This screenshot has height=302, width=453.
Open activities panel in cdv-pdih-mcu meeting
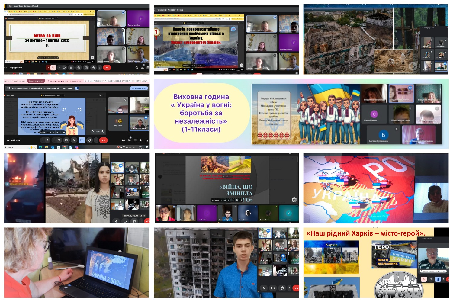141,140
